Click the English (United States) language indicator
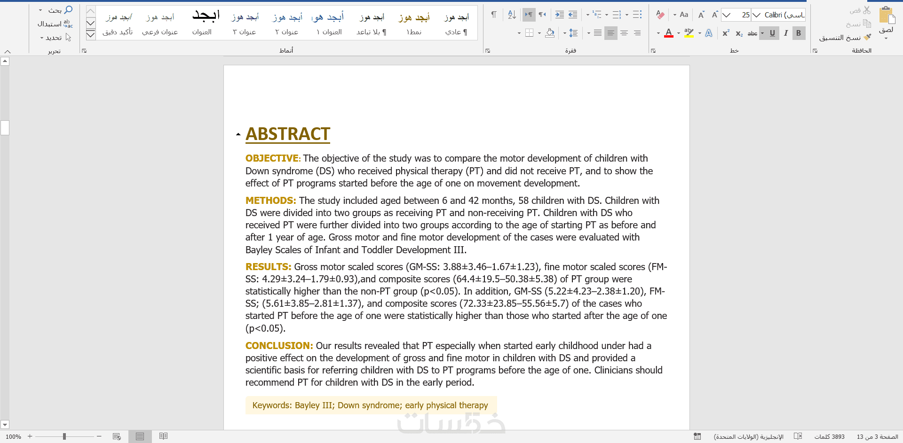Image resolution: width=903 pixels, height=443 pixels. click(749, 437)
